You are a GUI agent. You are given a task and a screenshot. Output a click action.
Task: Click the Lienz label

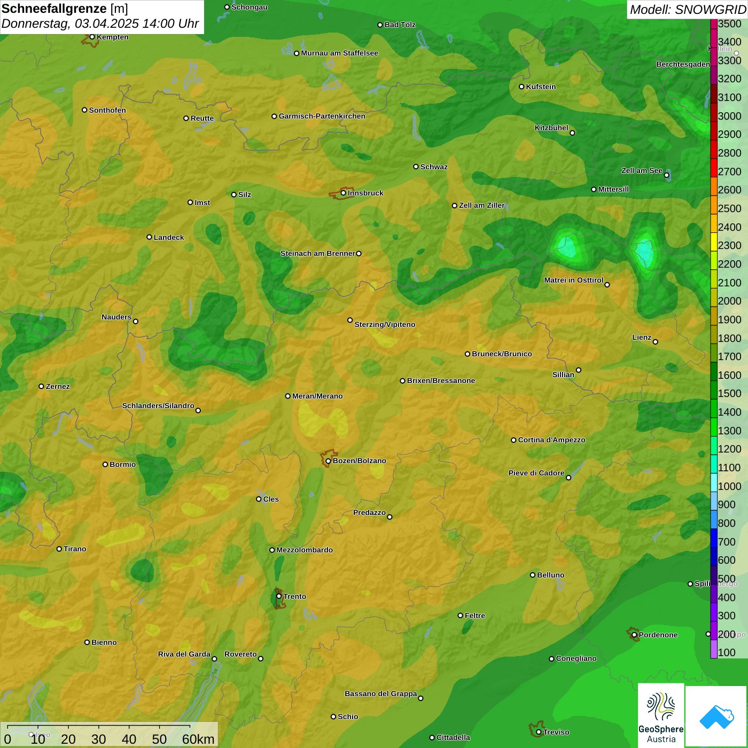[642, 337]
